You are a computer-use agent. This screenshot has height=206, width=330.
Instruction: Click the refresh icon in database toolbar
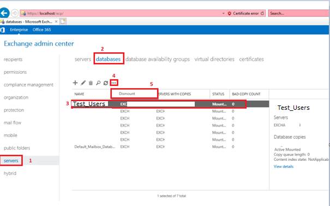[x=106, y=83]
